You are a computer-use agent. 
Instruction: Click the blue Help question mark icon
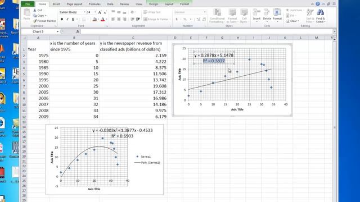coord(318,4)
